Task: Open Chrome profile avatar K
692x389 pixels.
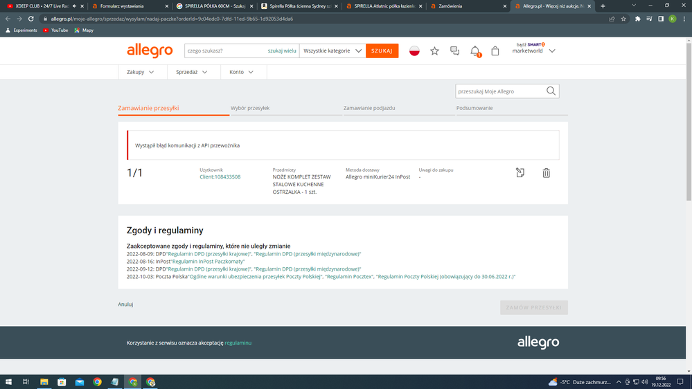Action: (x=672, y=19)
